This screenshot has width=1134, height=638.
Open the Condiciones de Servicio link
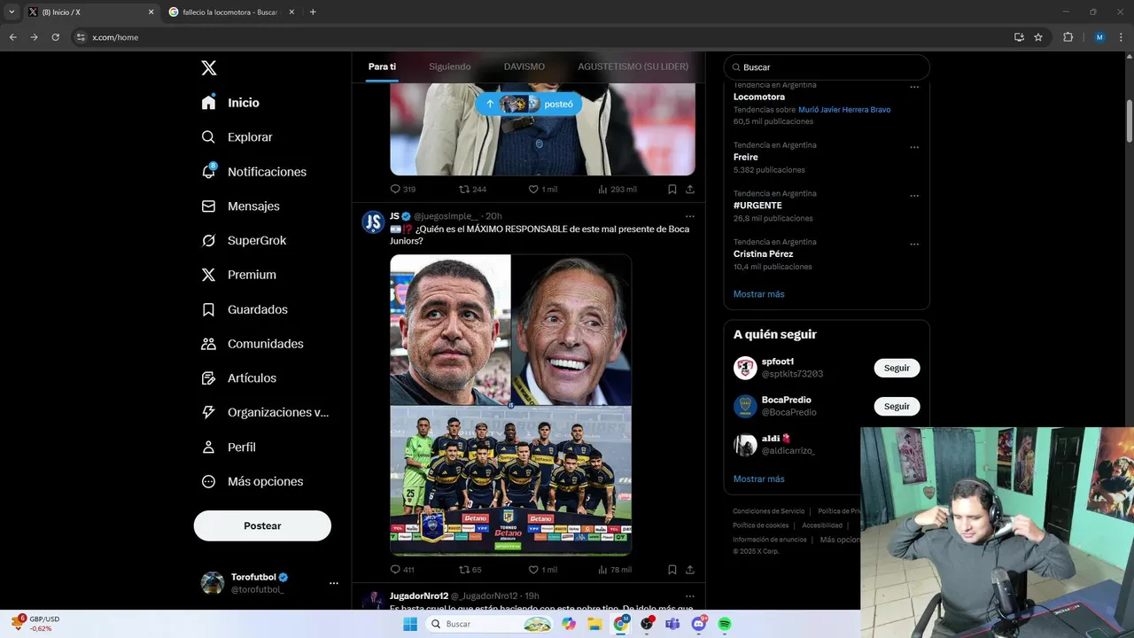[x=769, y=511]
